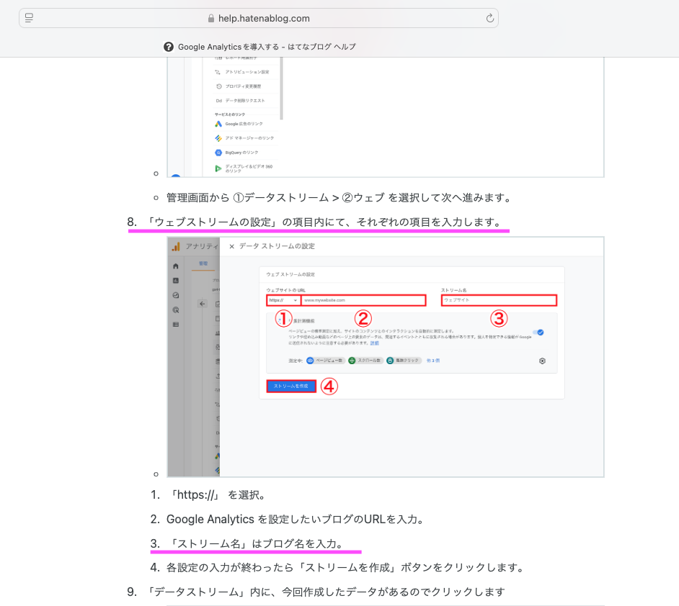Screen dimensions: 679x606
Task: Click the www.mywebsite.com URL field
Action: [x=363, y=300]
